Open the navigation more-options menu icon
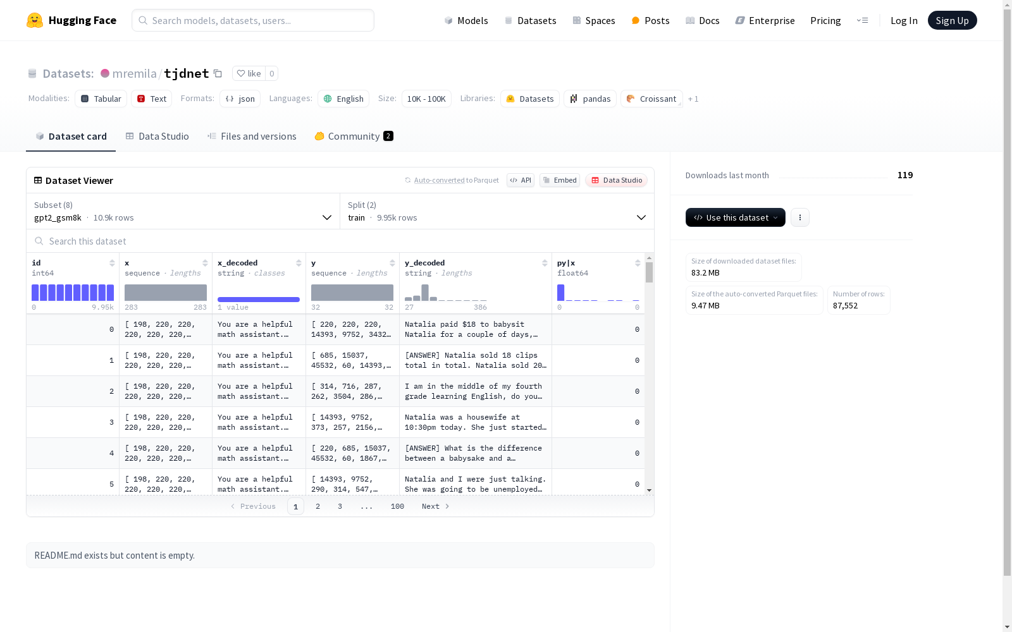Viewport: 1012px width, 632px height. (862, 20)
